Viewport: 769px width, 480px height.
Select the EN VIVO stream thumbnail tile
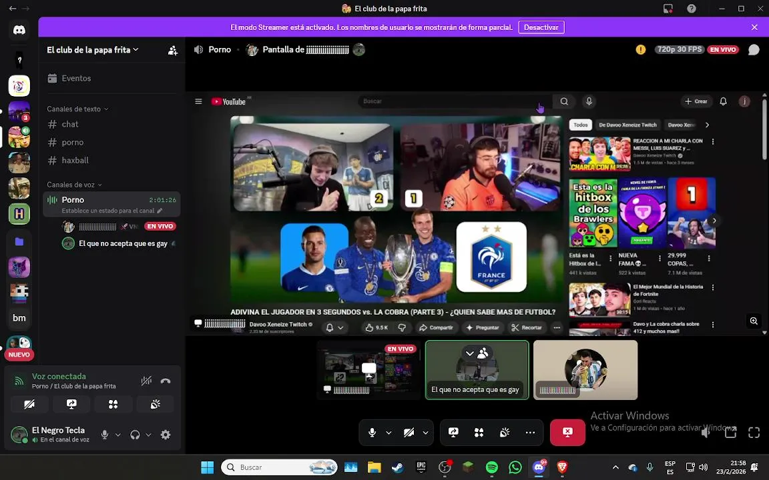pyautogui.click(x=368, y=370)
